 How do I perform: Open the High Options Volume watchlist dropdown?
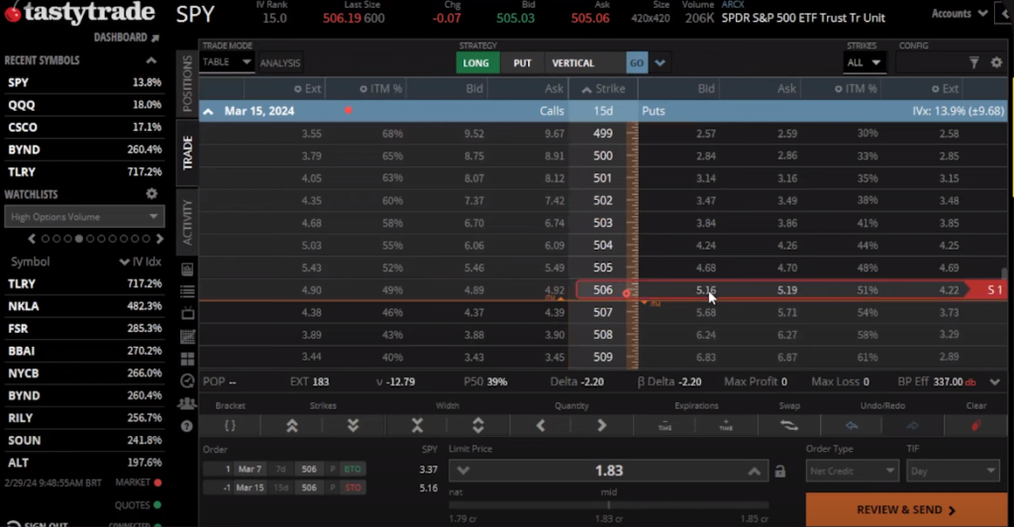click(84, 217)
